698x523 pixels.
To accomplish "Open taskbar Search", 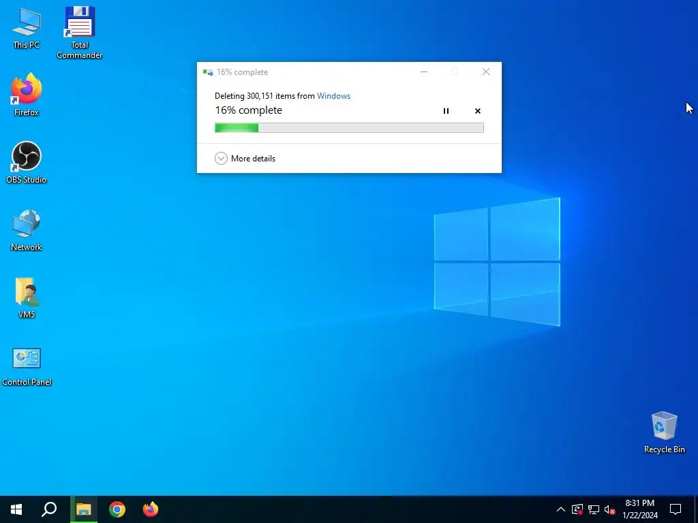I will tap(49, 509).
